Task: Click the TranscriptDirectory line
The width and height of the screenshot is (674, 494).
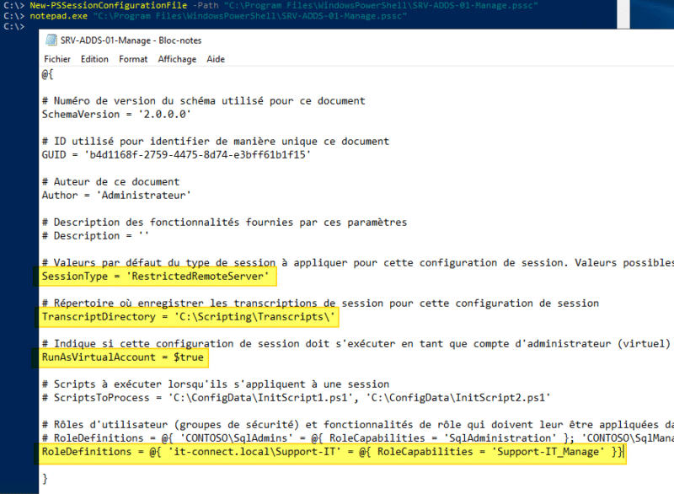Action: tap(188, 317)
